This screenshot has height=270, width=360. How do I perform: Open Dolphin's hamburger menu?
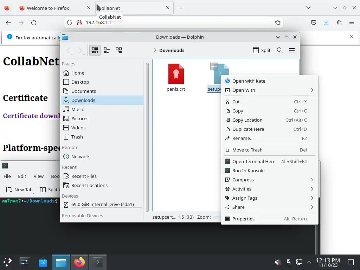click(x=291, y=50)
